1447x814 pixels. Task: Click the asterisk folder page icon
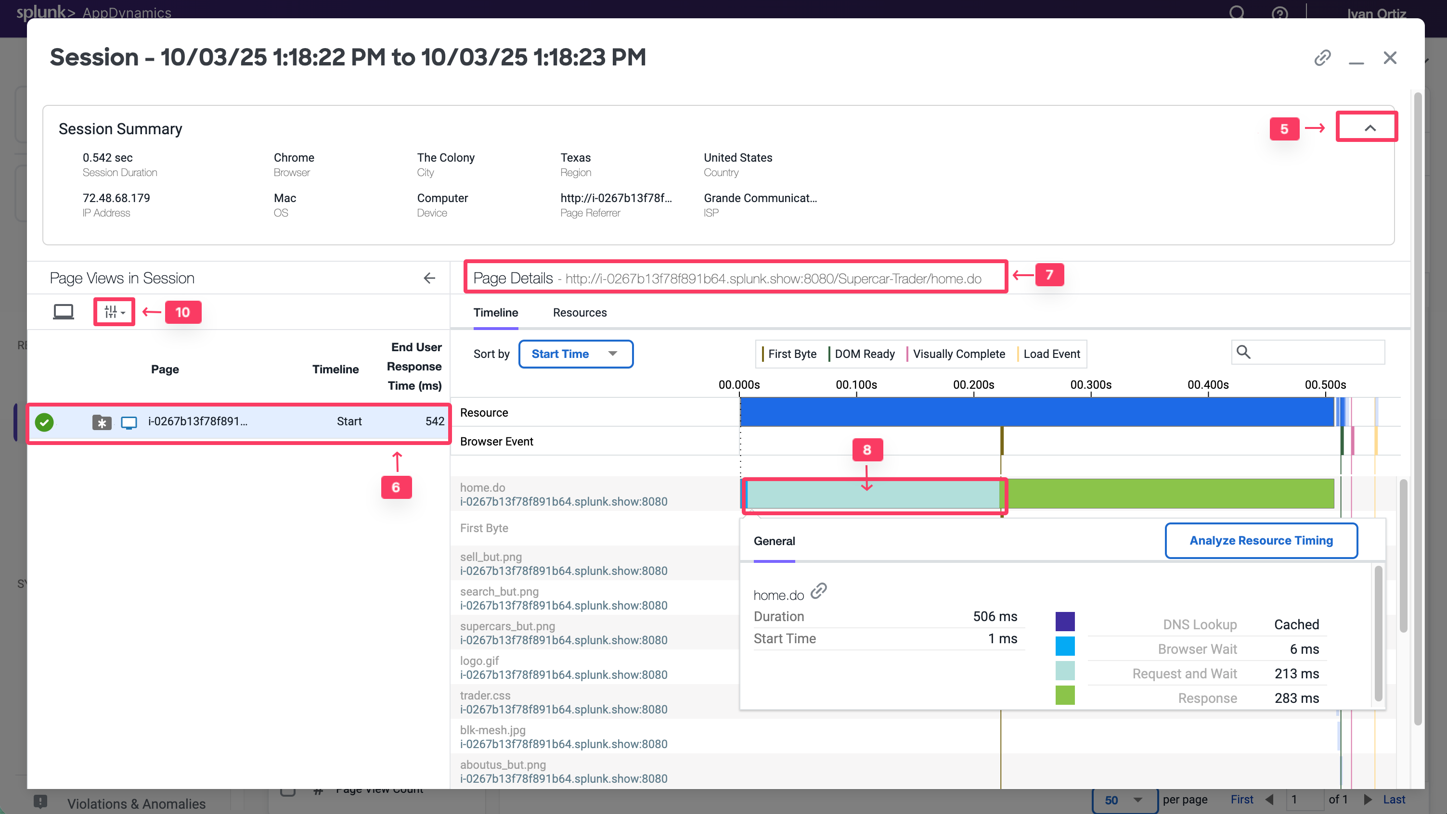(102, 422)
